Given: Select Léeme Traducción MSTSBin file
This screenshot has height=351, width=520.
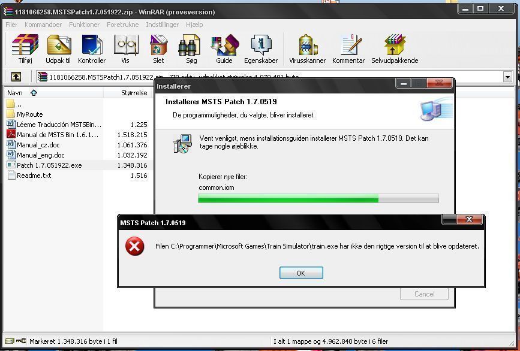Looking at the screenshot, I should pos(59,125).
